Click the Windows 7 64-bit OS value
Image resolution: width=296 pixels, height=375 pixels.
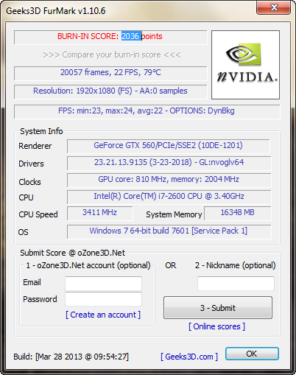click(x=169, y=231)
